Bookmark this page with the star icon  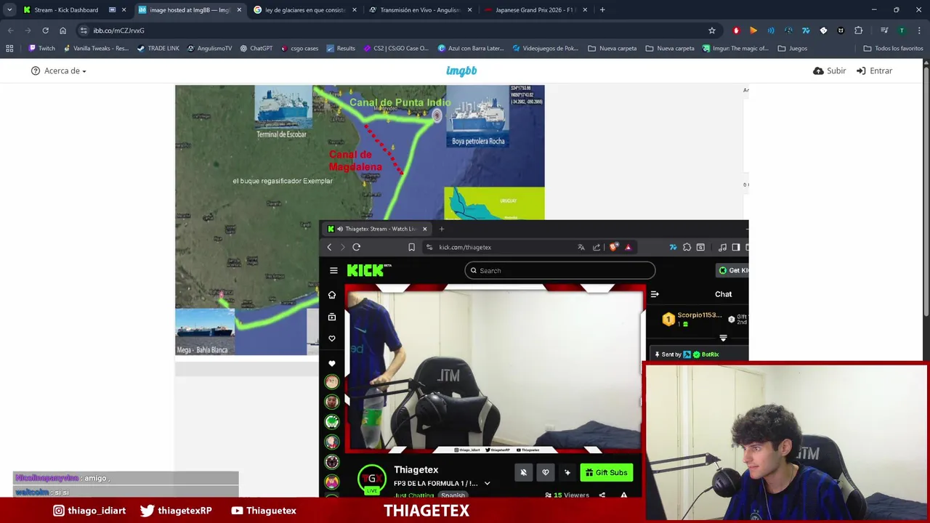coord(712,31)
